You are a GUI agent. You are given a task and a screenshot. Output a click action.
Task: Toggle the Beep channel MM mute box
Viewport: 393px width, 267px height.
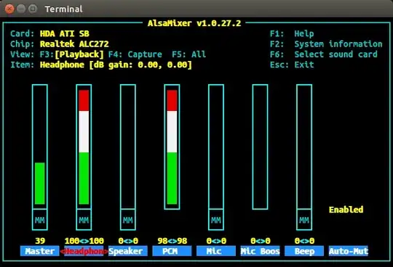[x=304, y=220]
